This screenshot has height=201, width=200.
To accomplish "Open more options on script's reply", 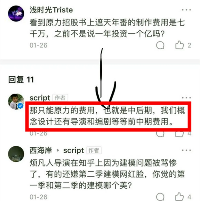I will pyautogui.click(x=186, y=98).
